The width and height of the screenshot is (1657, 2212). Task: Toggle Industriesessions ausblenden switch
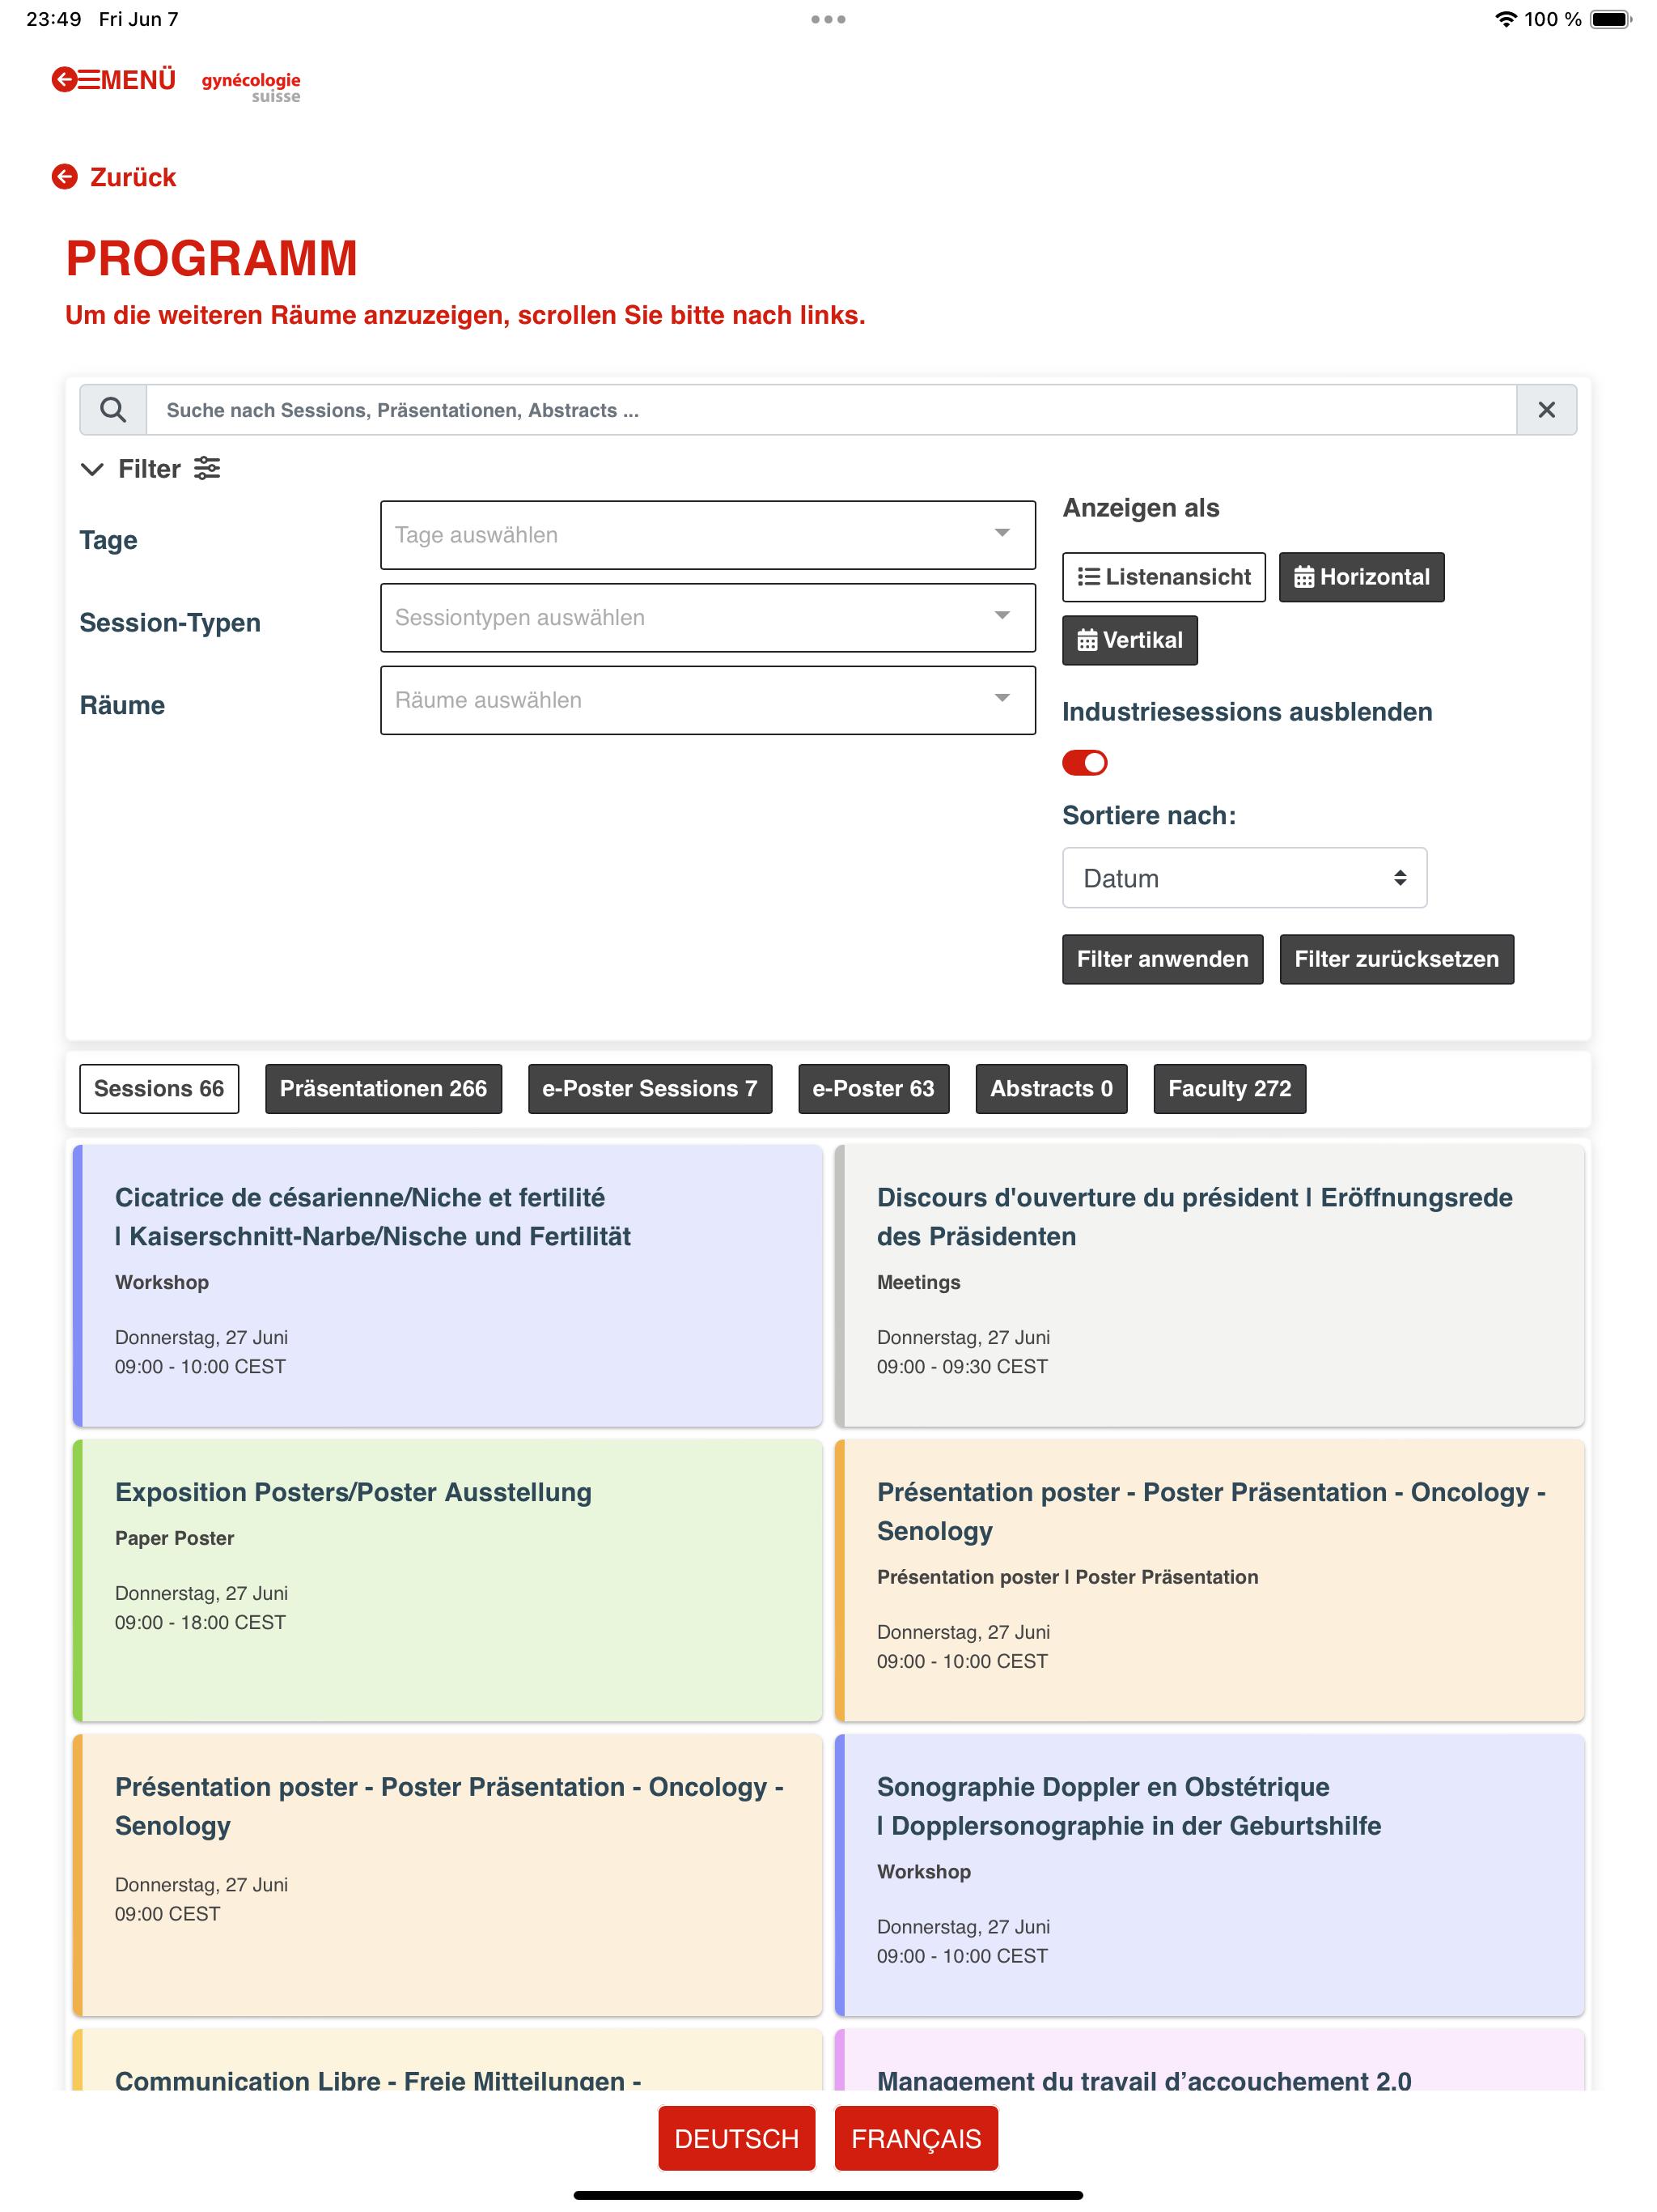click(1084, 763)
